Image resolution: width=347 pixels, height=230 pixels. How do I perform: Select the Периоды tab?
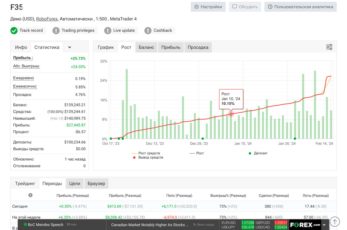click(x=52, y=183)
